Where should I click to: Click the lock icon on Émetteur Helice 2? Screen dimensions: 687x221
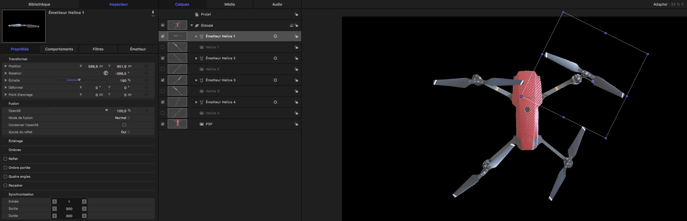point(296,58)
